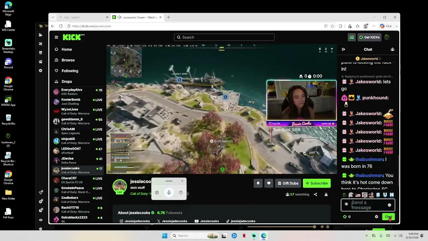The width and height of the screenshot is (428, 241).
Task: Open the Copilot Chat button in Edge
Action: pos(386,26)
